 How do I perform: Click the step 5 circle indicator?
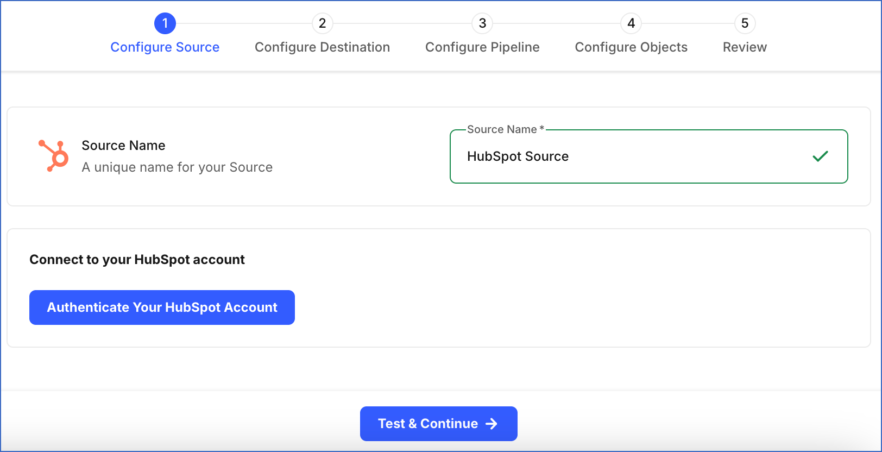click(745, 23)
